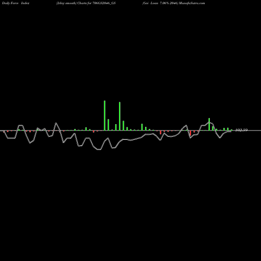The width and height of the screenshot is (261, 261).
Task: Click the tallest green force bar
Action: coord(104,115)
